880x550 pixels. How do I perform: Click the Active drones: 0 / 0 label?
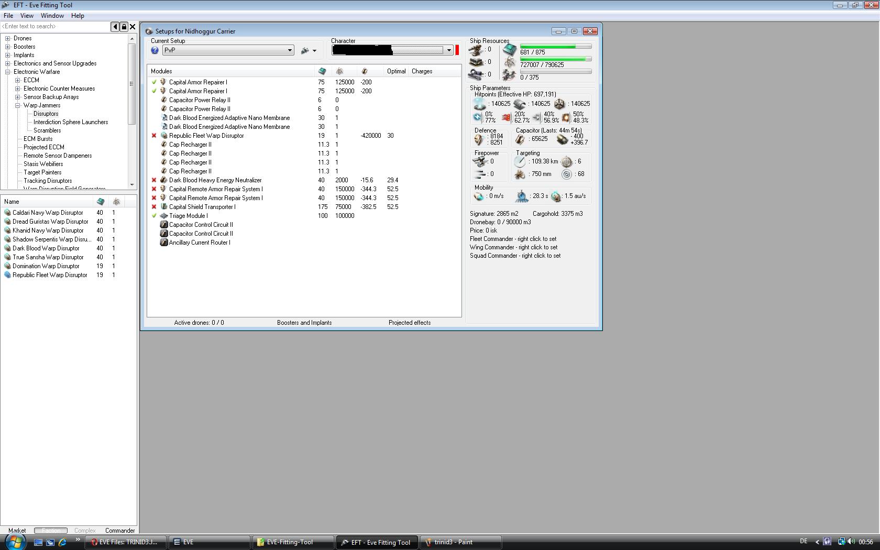[199, 323]
